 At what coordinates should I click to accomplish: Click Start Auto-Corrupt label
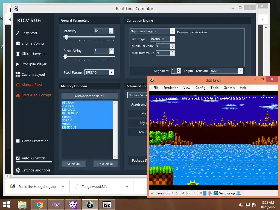(x=36, y=95)
